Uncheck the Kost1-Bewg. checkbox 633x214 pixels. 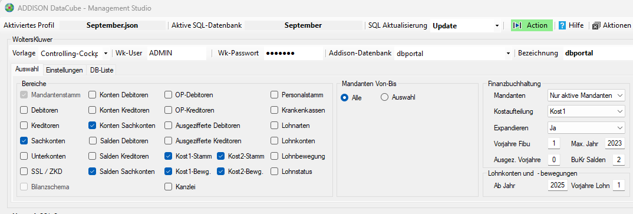pos(168,172)
